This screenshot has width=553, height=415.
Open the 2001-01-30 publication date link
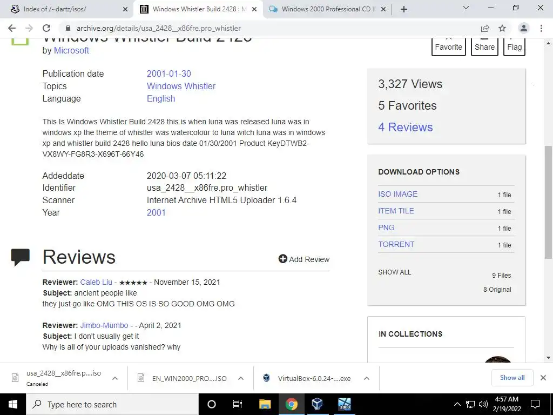[168, 73]
